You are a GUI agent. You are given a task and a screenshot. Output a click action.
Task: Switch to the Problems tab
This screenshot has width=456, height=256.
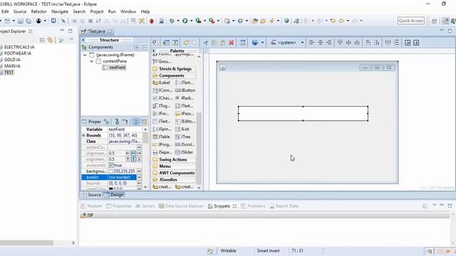coord(253,206)
